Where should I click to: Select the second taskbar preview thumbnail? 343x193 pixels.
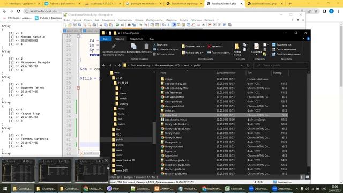pos(55,170)
